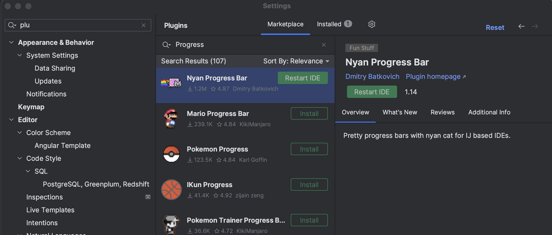Select the Nyan Progress Bar title in results
552x235 pixels.
pos(217,78)
